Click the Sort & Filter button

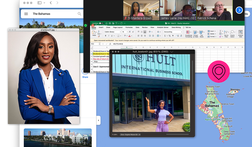click(226, 34)
